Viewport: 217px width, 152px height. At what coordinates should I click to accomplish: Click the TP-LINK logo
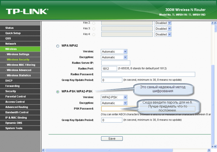(27, 12)
